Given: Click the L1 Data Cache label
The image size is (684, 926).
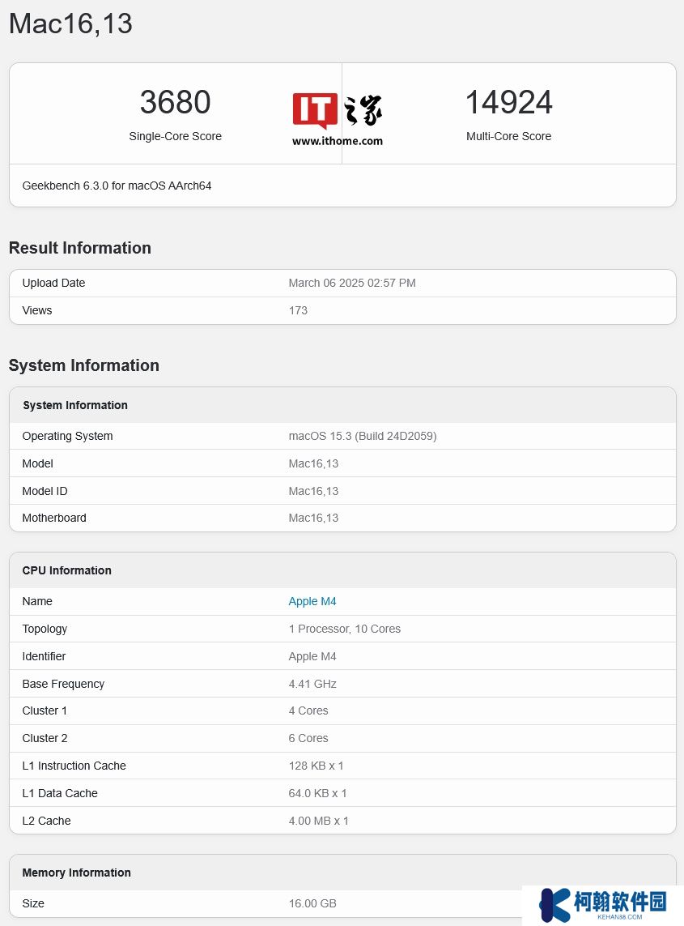Looking at the screenshot, I should click(60, 794).
